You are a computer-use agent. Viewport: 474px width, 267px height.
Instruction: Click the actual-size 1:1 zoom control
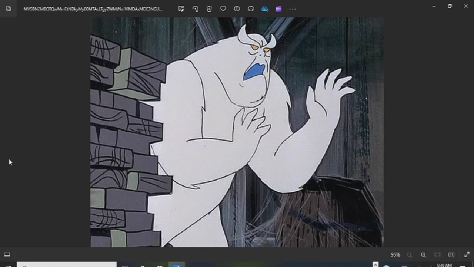(451, 254)
